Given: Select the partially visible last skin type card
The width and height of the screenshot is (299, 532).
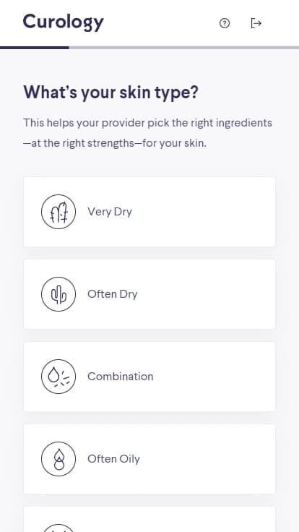Looking at the screenshot, I should [x=149, y=520].
